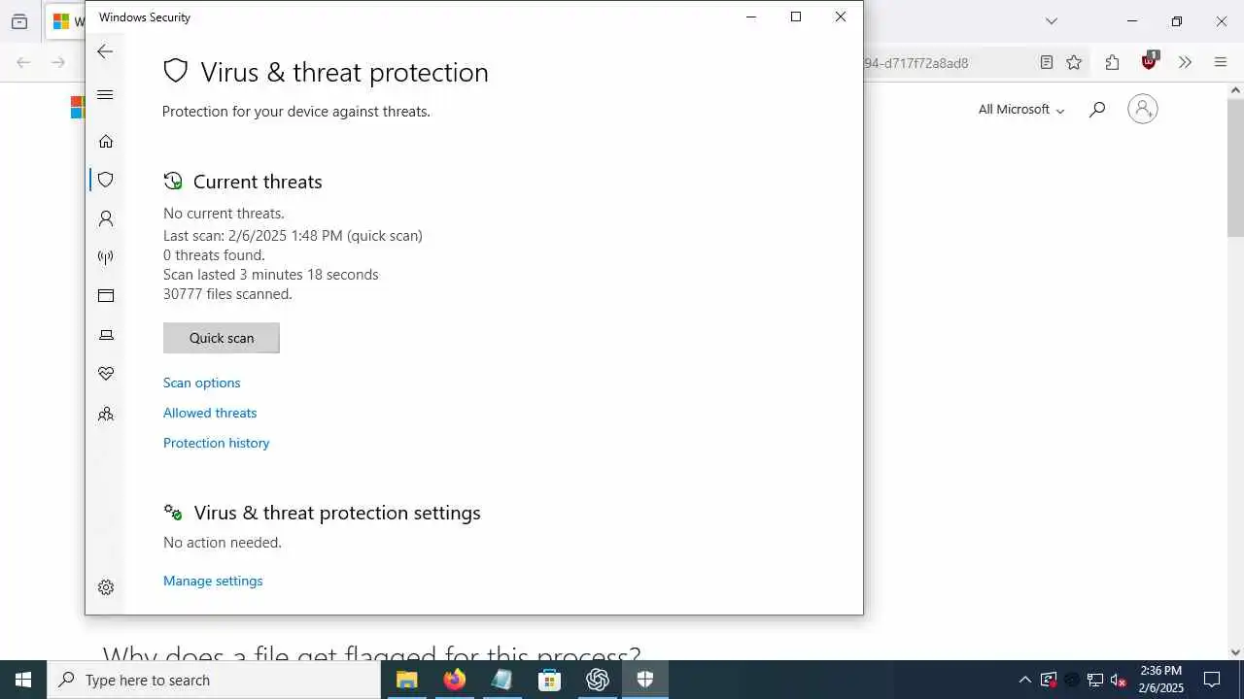
Task: Open Manage settings link
Action: click(x=213, y=581)
